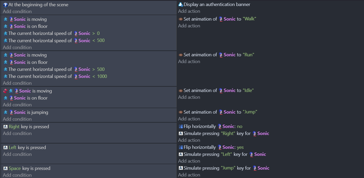Click the Sonic sprite icon in the "Walk" animation action

pyautogui.click(x=221, y=19)
